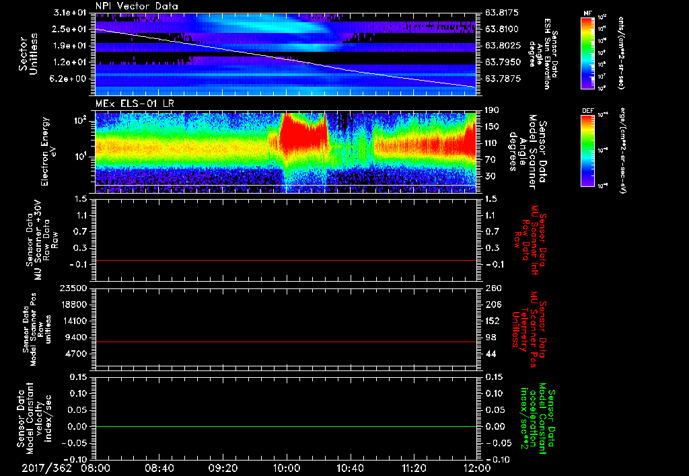
Task: Click the '2.5e+01' sector tick label
Action: [x=70, y=29]
